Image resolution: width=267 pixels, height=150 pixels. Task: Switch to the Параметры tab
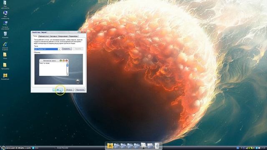pyautogui.click(x=73, y=36)
